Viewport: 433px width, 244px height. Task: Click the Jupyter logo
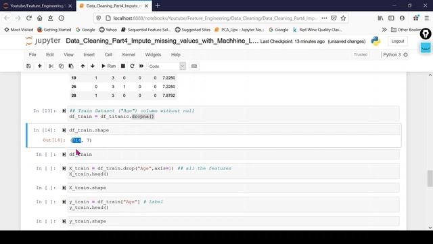click(x=43, y=41)
